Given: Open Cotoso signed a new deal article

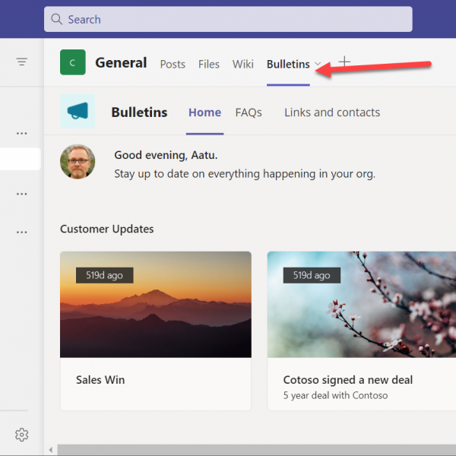Looking at the screenshot, I should [347, 380].
